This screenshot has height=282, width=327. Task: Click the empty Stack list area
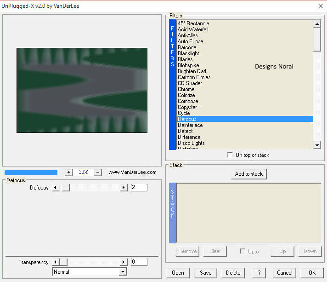(249, 213)
